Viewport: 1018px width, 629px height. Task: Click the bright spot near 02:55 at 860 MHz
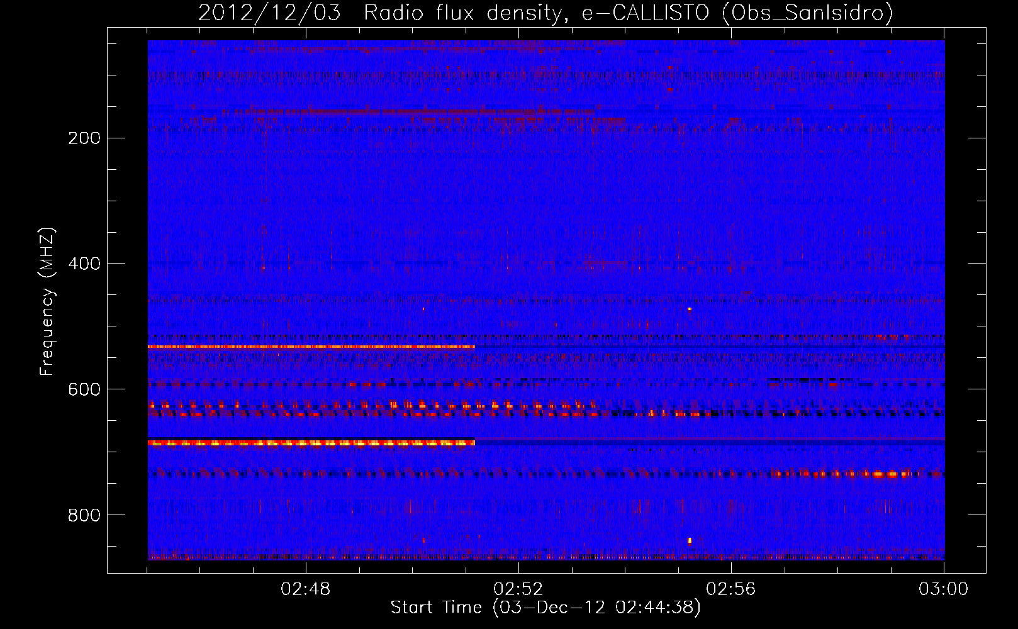point(690,540)
